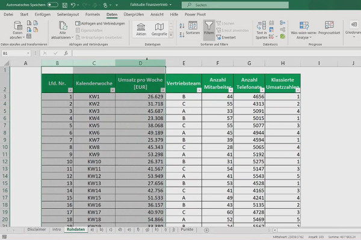Open Text in Spalten tool
Screen dimensions: 361x240
click(261, 30)
